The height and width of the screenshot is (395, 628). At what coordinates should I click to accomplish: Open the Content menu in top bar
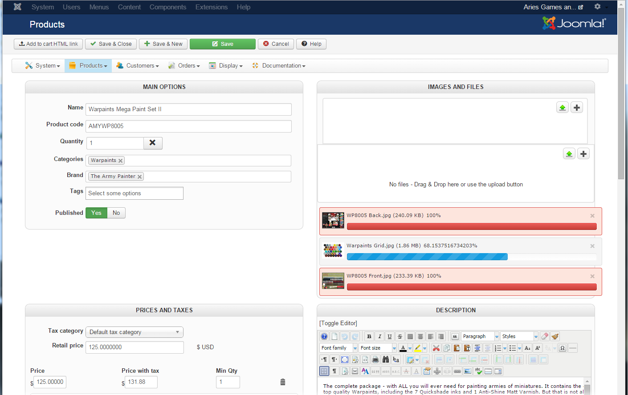(129, 7)
